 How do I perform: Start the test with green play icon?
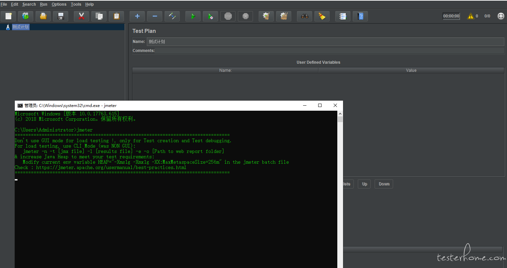click(193, 16)
